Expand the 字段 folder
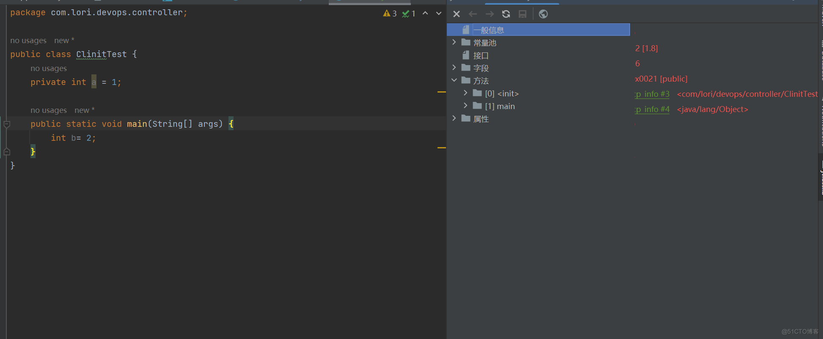 click(454, 68)
